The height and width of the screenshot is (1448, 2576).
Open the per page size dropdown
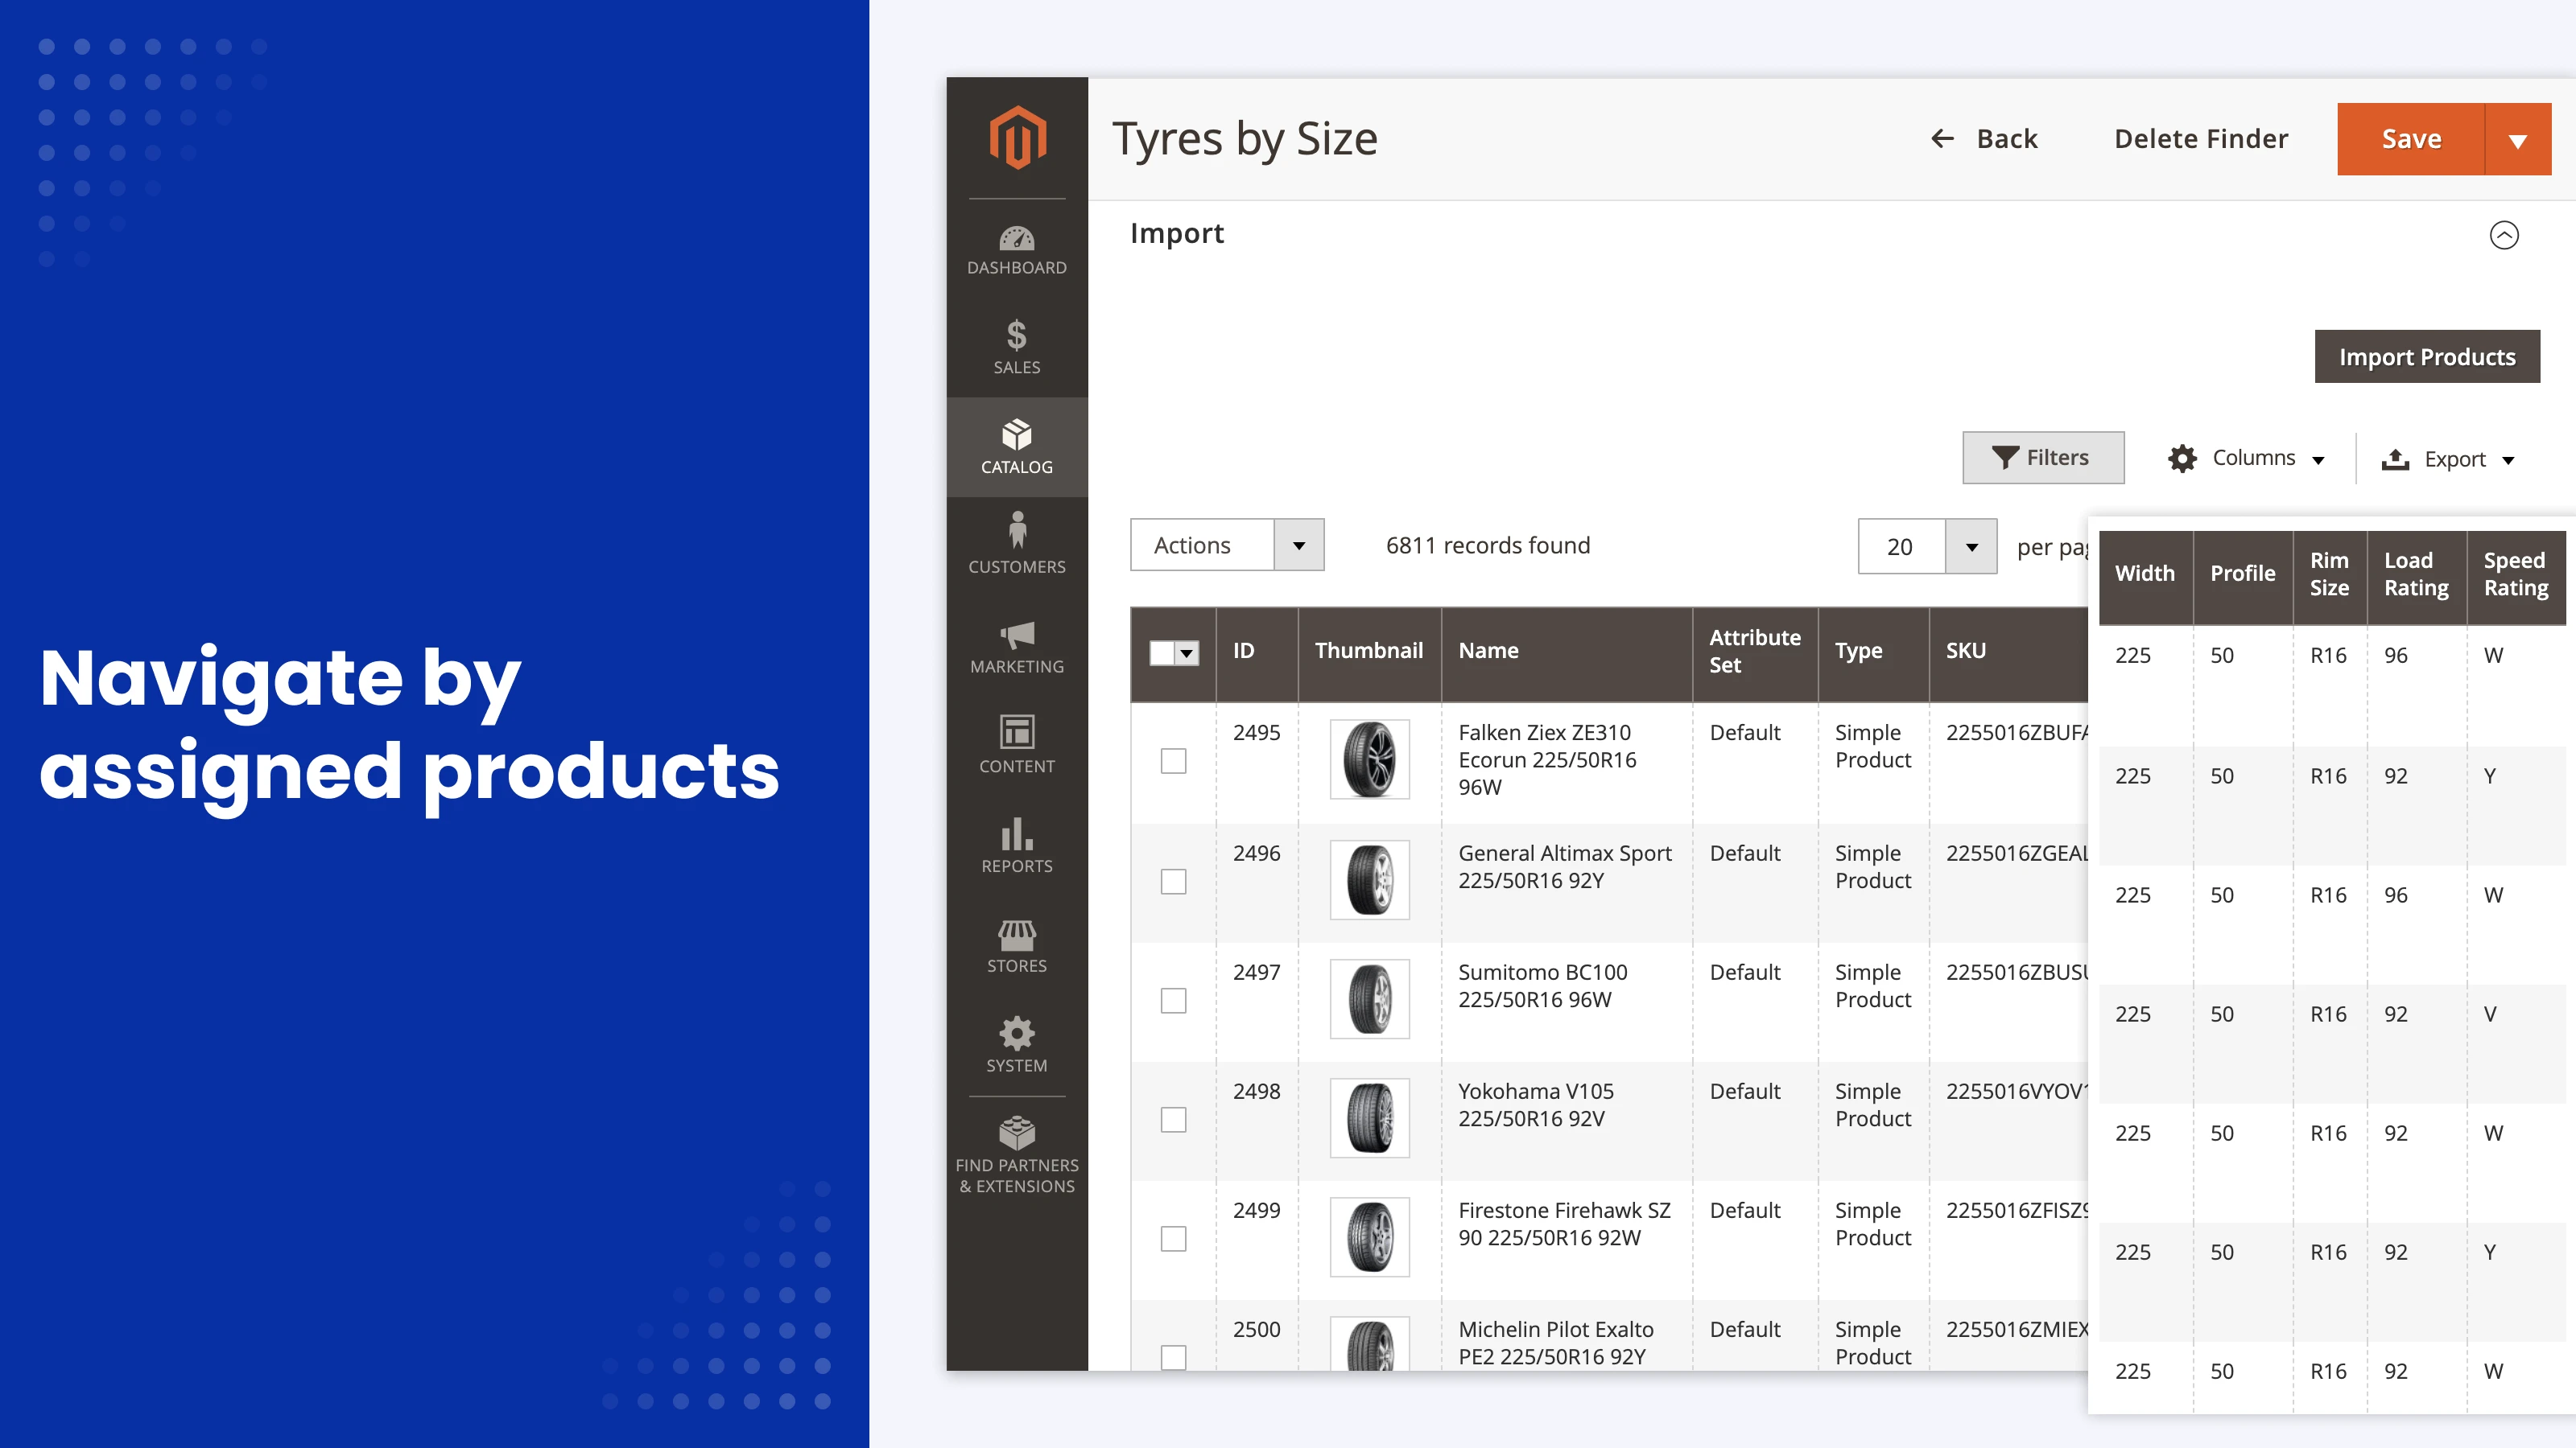(x=1970, y=545)
